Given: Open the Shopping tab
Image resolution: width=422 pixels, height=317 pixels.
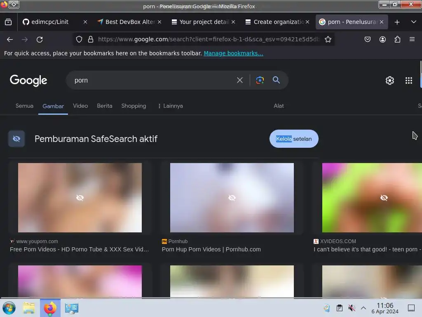Looking at the screenshot, I should [x=134, y=106].
